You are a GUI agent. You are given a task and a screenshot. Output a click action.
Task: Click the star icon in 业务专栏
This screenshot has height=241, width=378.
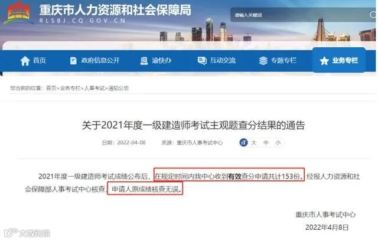tap(324, 61)
